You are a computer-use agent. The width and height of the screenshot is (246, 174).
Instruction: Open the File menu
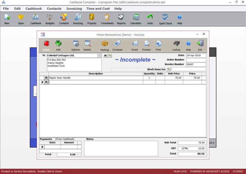pos(6,9)
